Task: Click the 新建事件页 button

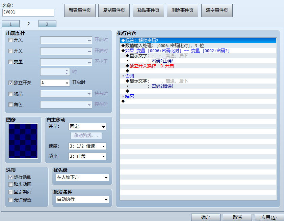Action: coord(80,10)
